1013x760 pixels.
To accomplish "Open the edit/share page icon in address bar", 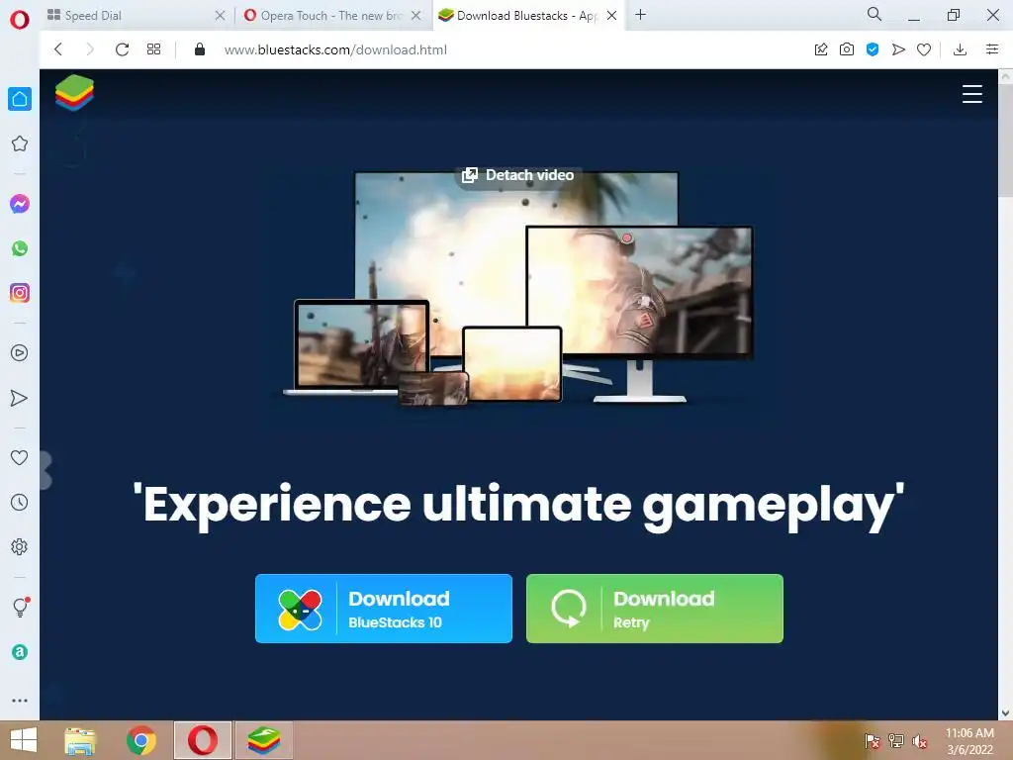I will point(821,49).
